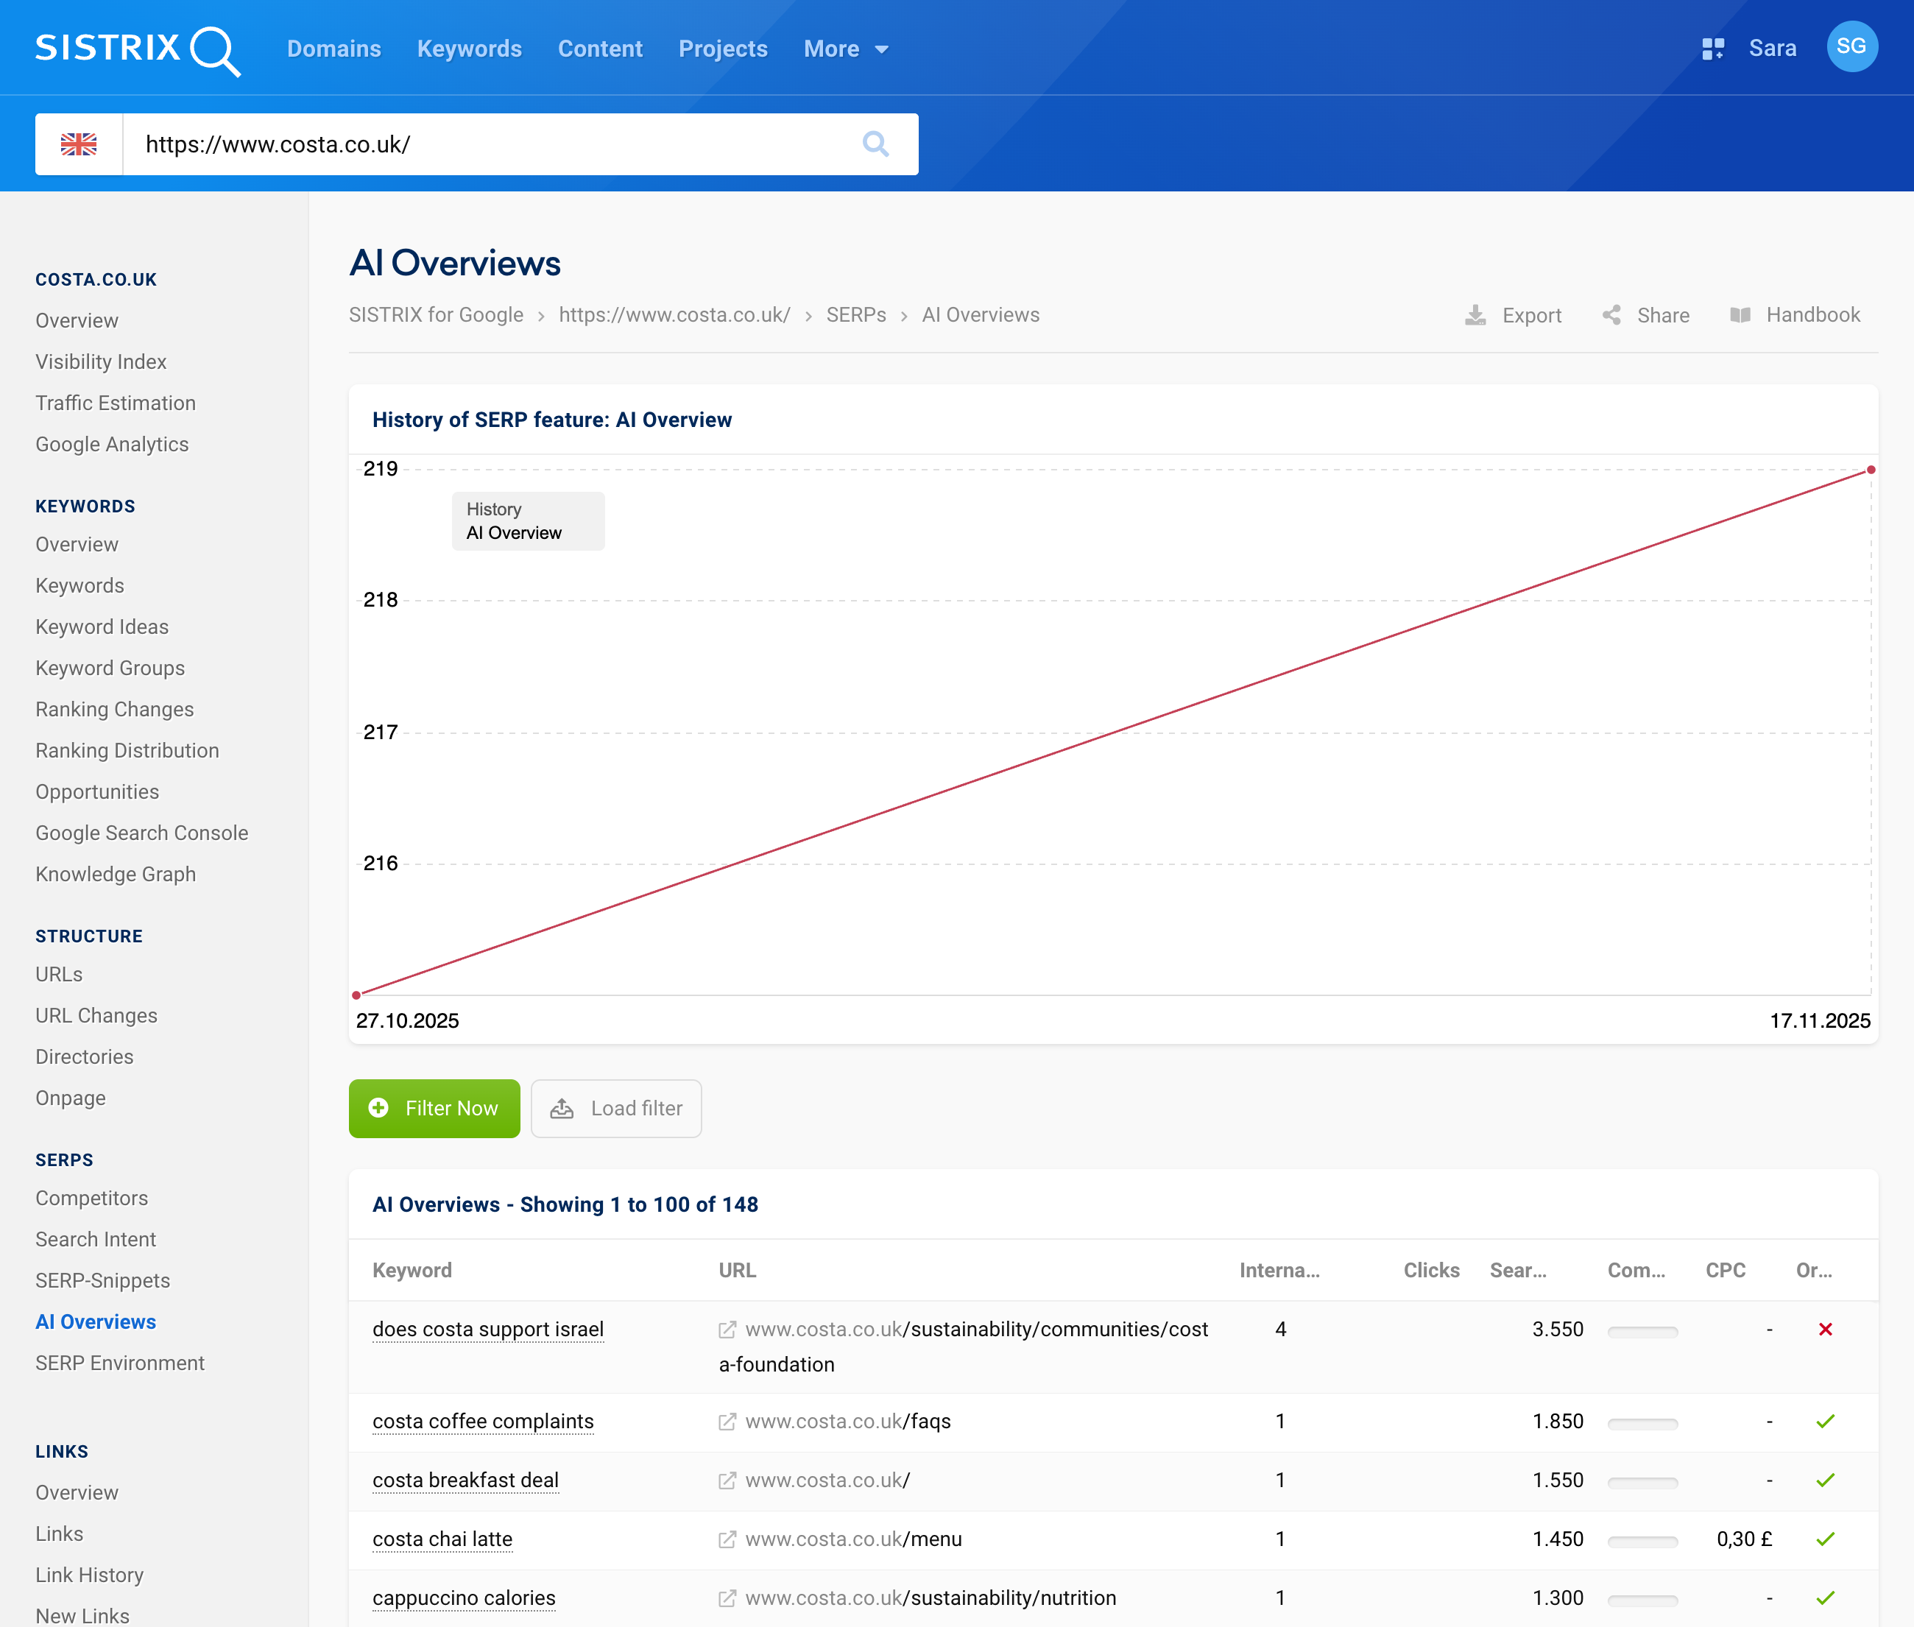Open the UK flag country selector
Image resolution: width=1914 pixels, height=1627 pixels.
click(79, 144)
